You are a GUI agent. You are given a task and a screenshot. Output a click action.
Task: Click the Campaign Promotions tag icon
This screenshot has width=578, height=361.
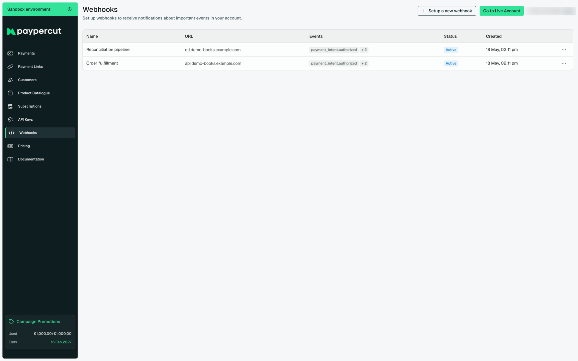(11, 322)
